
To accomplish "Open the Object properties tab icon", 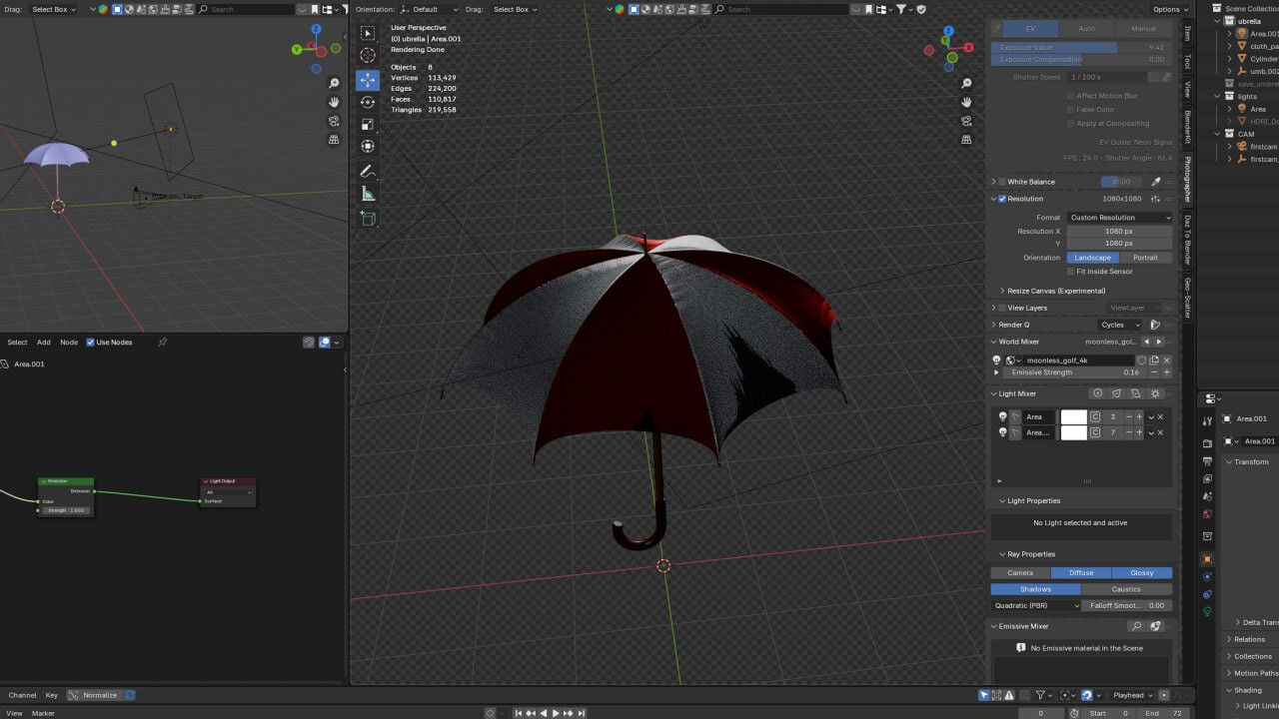I will 1207,559.
